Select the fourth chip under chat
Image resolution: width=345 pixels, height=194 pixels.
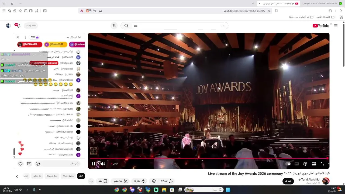[37, 176]
